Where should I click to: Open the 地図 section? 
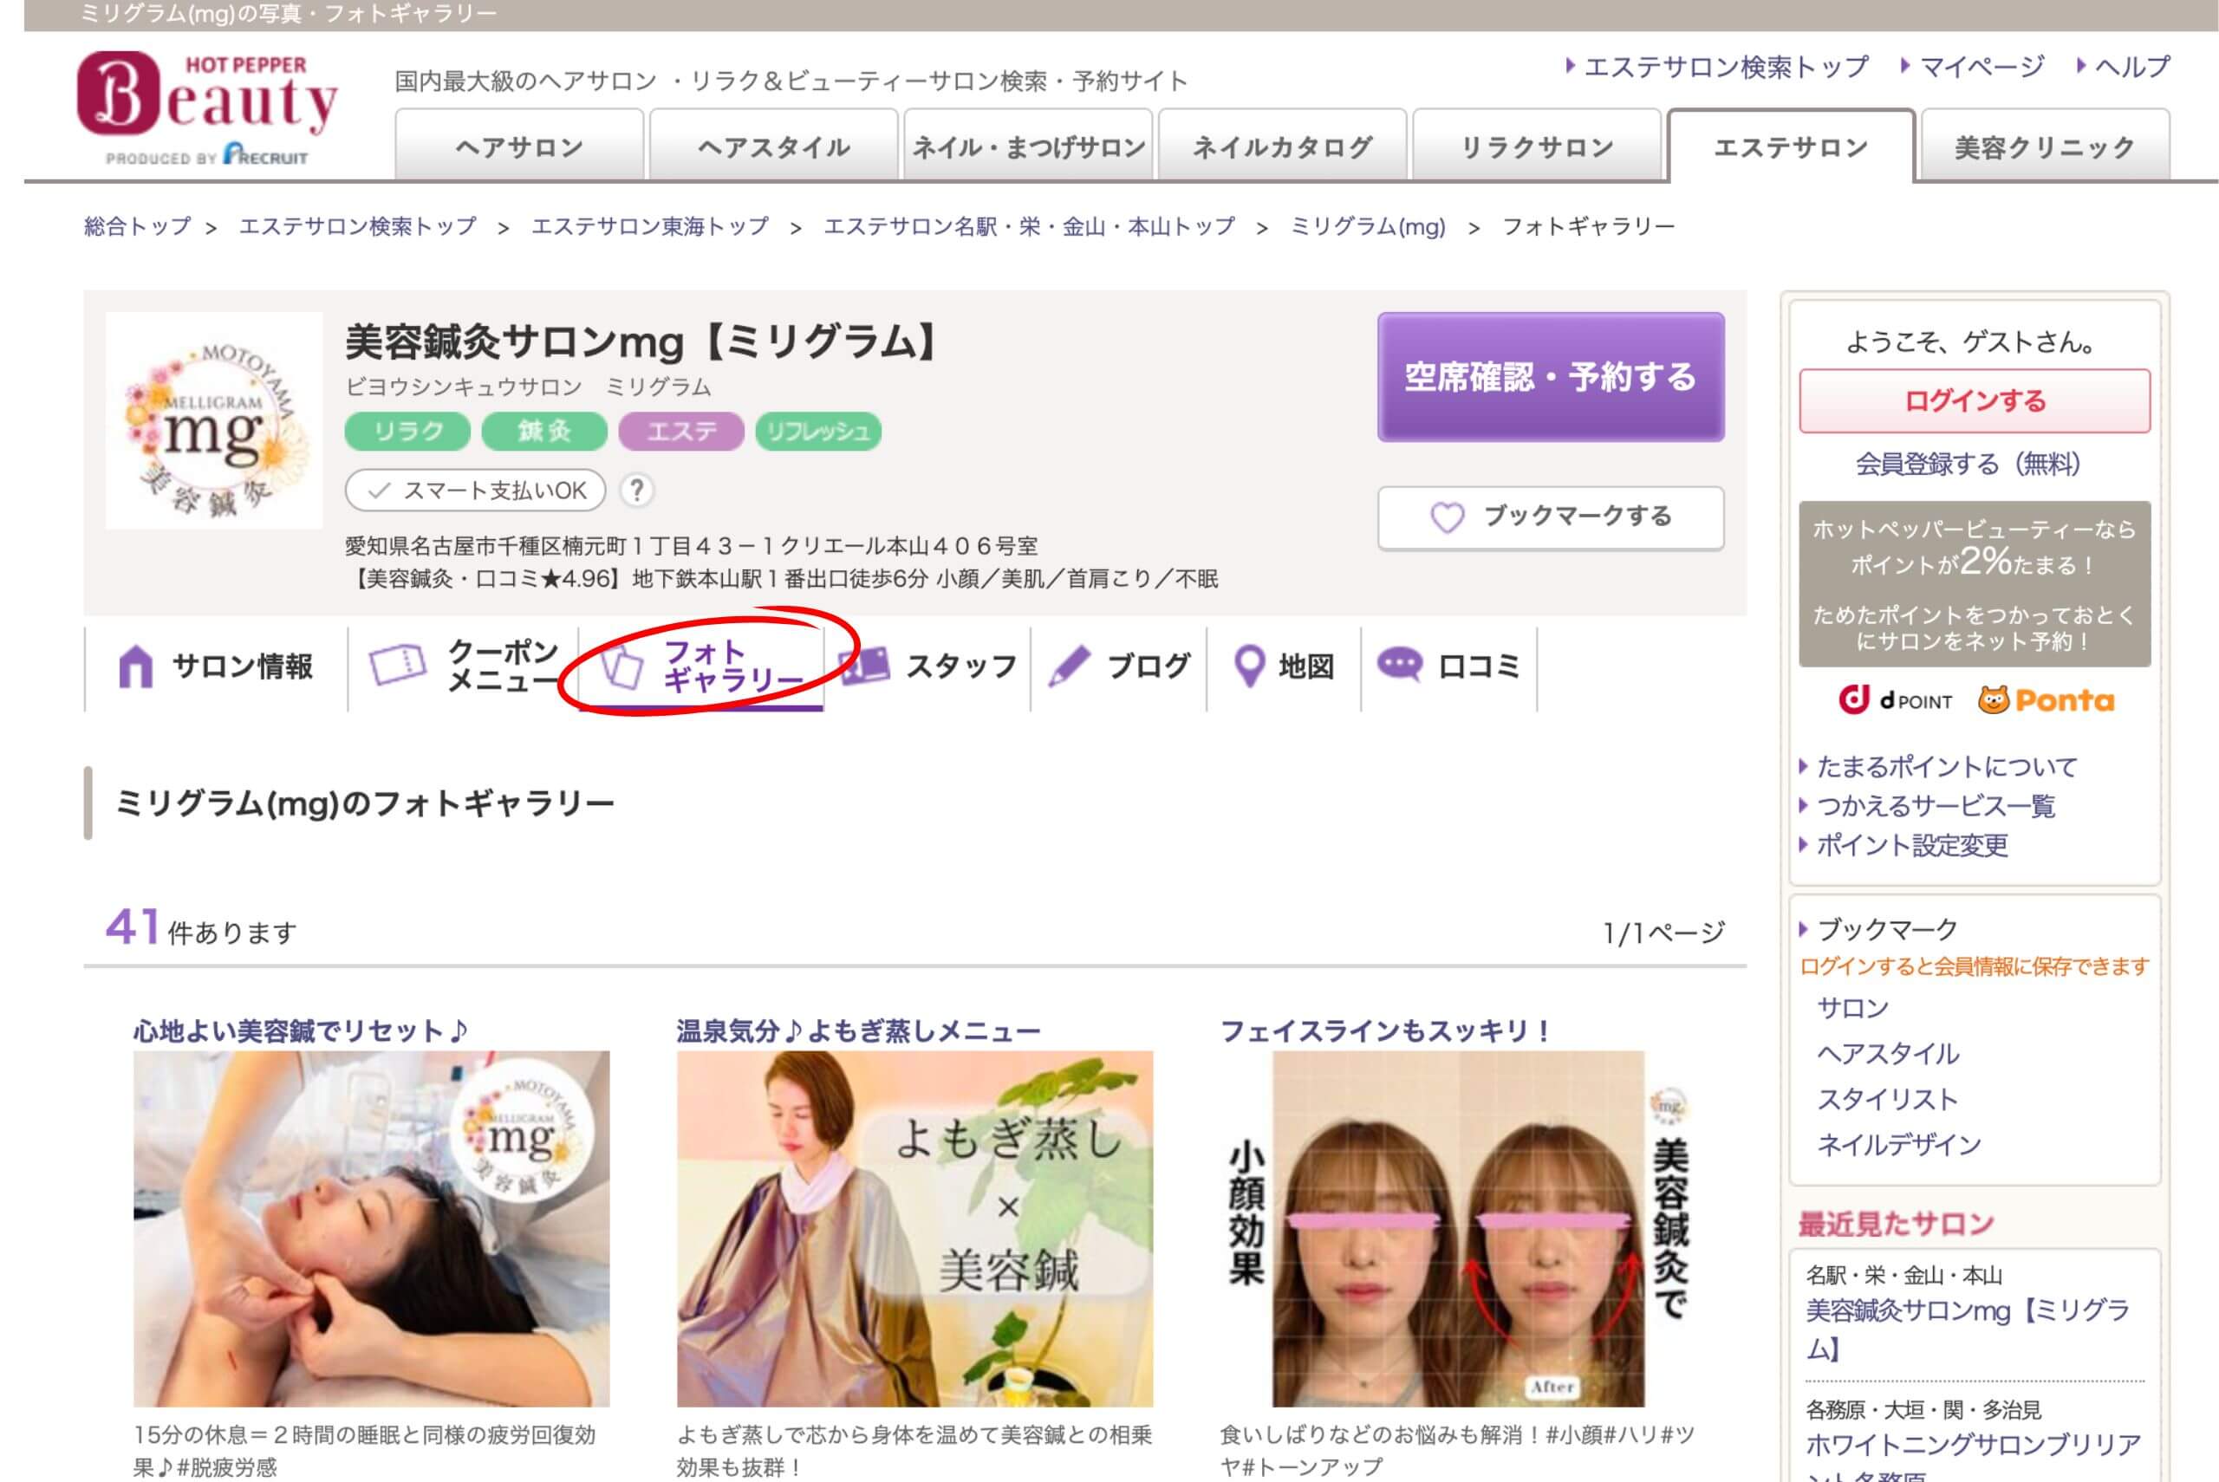point(1285,667)
